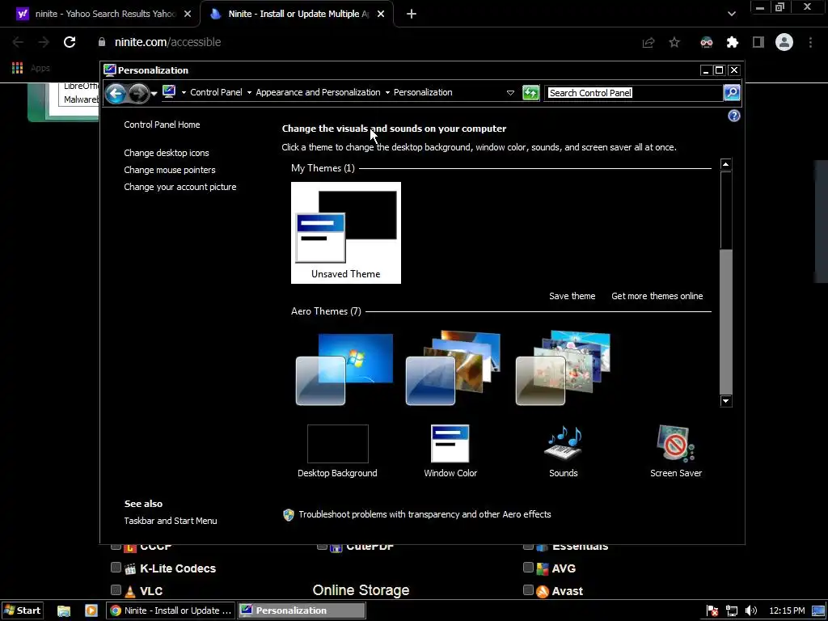Bookmark this page with star icon
The image size is (828, 621).
(674, 42)
